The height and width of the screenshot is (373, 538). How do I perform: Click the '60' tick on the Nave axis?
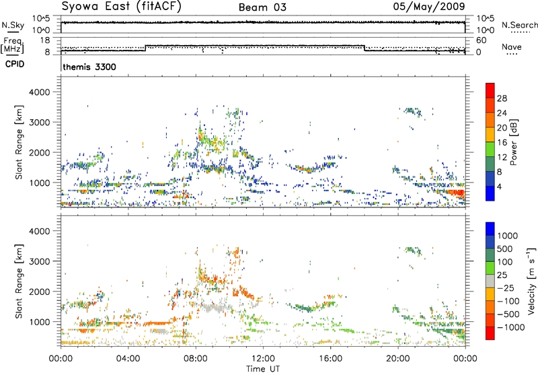481,40
